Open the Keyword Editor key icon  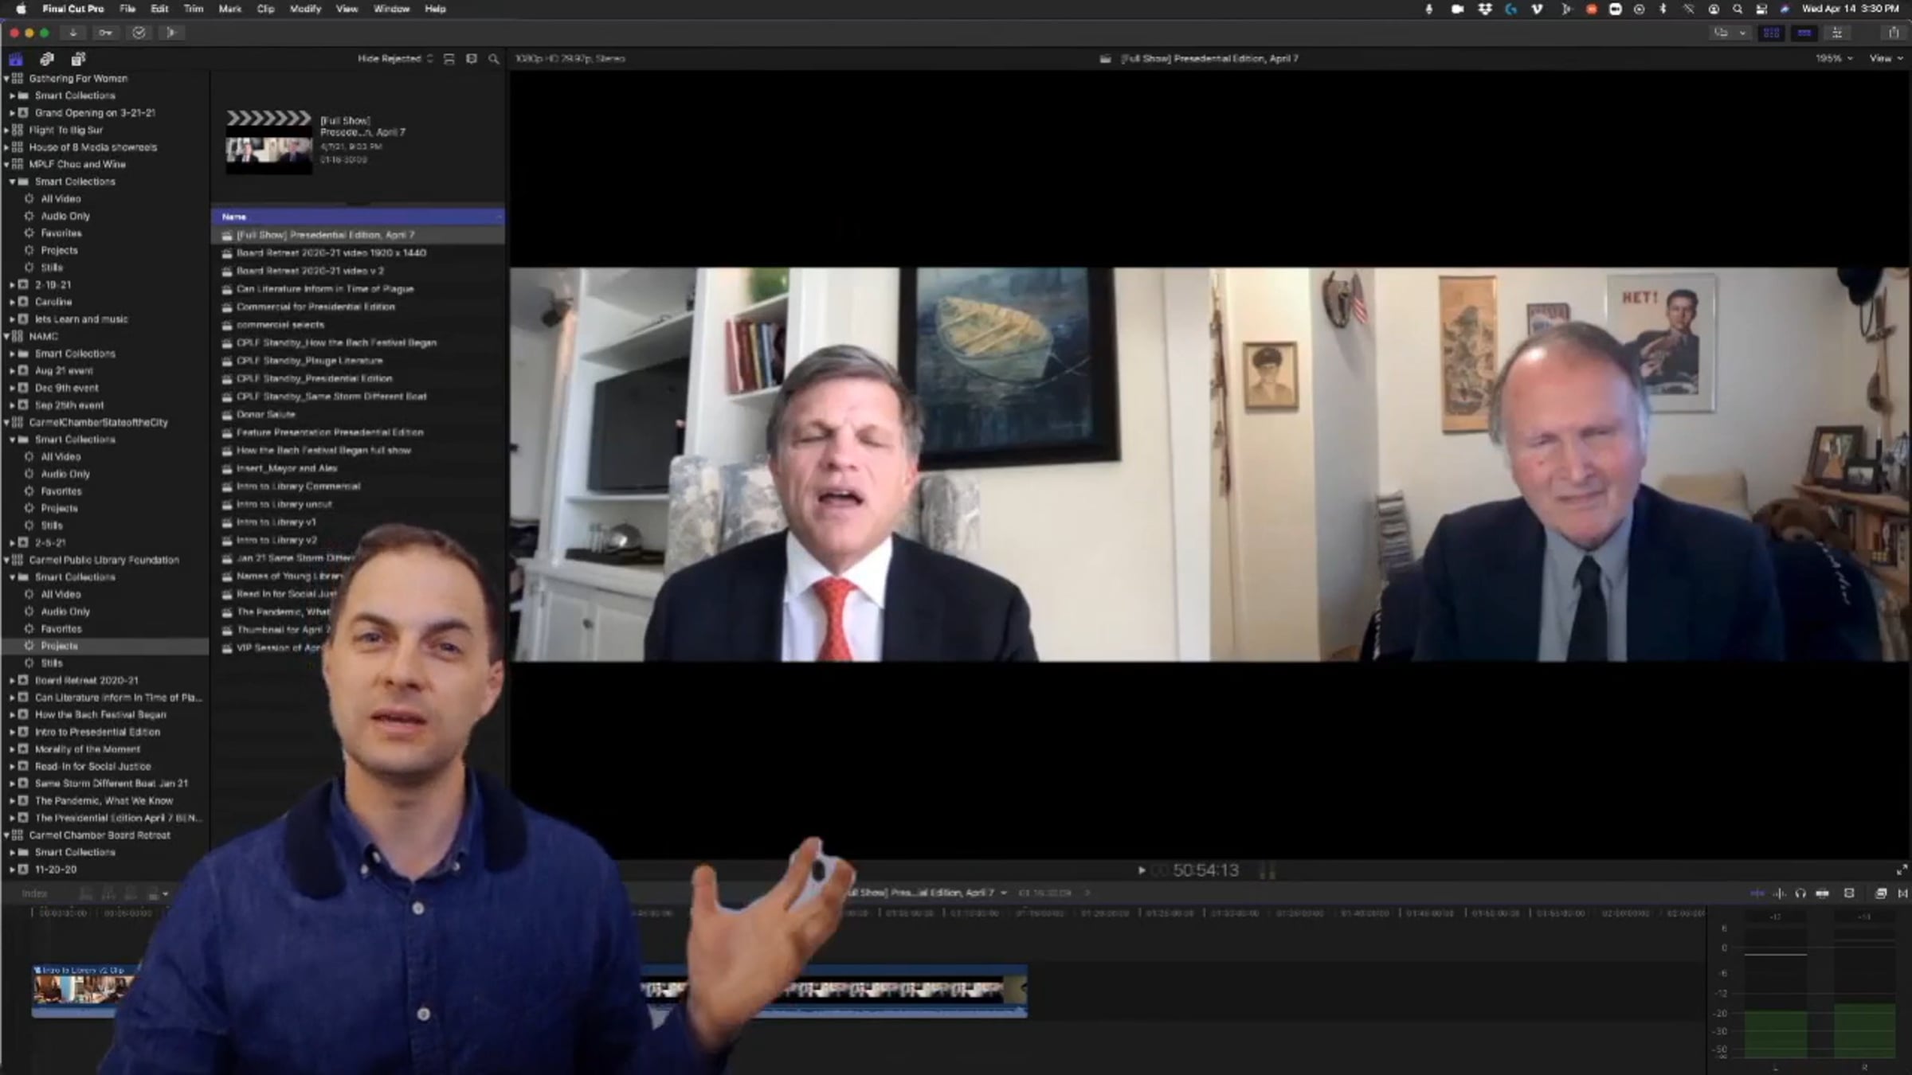coord(105,33)
